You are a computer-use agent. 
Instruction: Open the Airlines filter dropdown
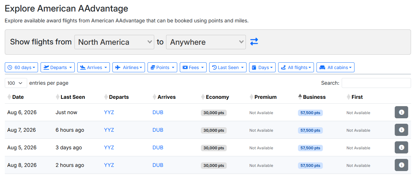click(x=129, y=67)
